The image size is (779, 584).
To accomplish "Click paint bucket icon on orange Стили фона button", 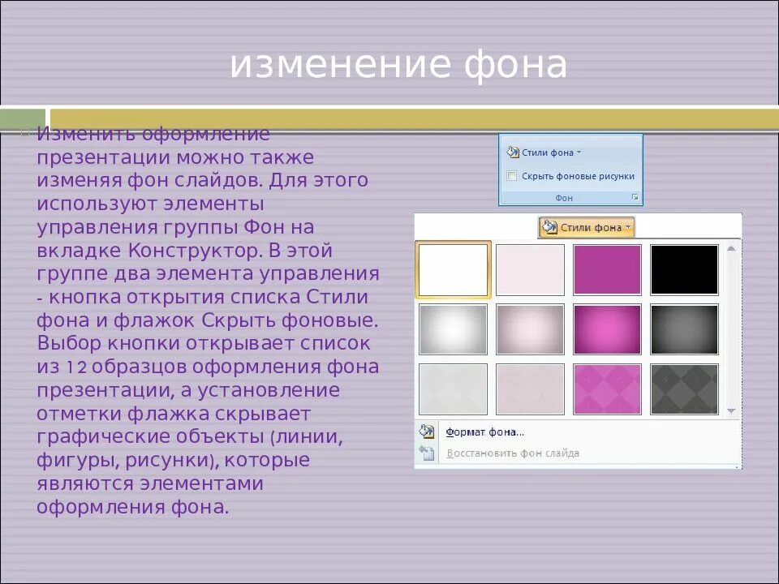I will click(549, 227).
